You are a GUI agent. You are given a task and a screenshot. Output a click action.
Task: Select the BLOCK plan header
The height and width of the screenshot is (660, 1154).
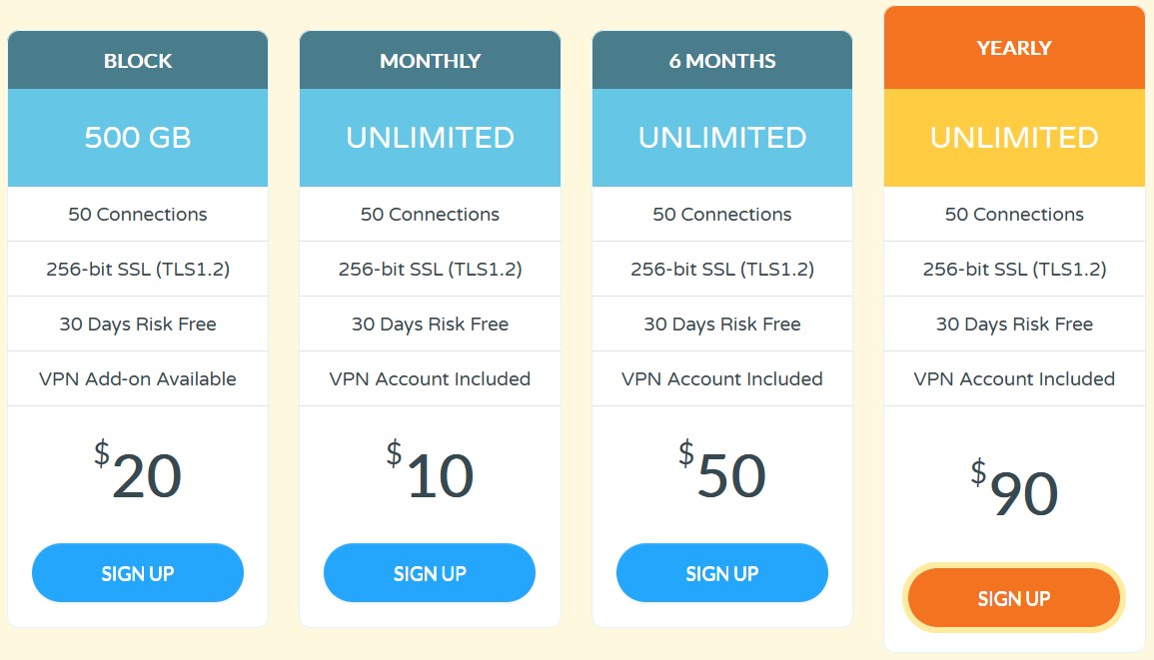pos(138,61)
